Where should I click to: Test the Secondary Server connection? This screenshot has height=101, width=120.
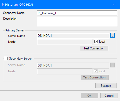(95, 77)
